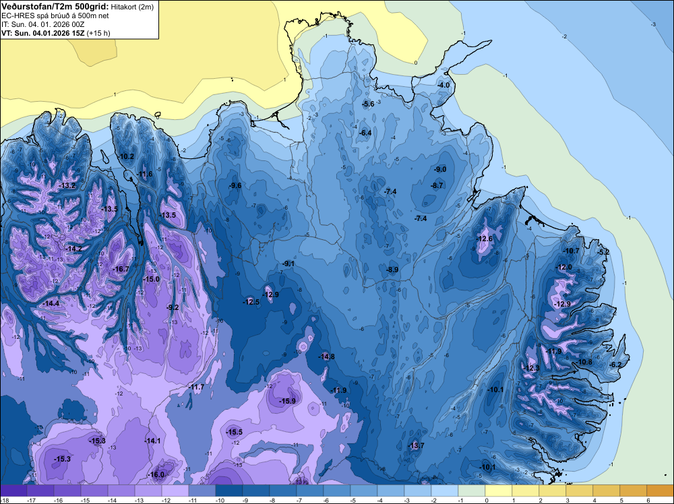Click the color bar swatch between -13 and -12
The width and height of the screenshot is (674, 504).
[148, 491]
